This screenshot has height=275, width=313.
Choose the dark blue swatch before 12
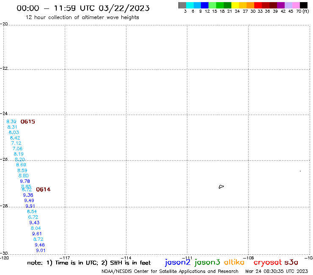(x=205, y=5)
